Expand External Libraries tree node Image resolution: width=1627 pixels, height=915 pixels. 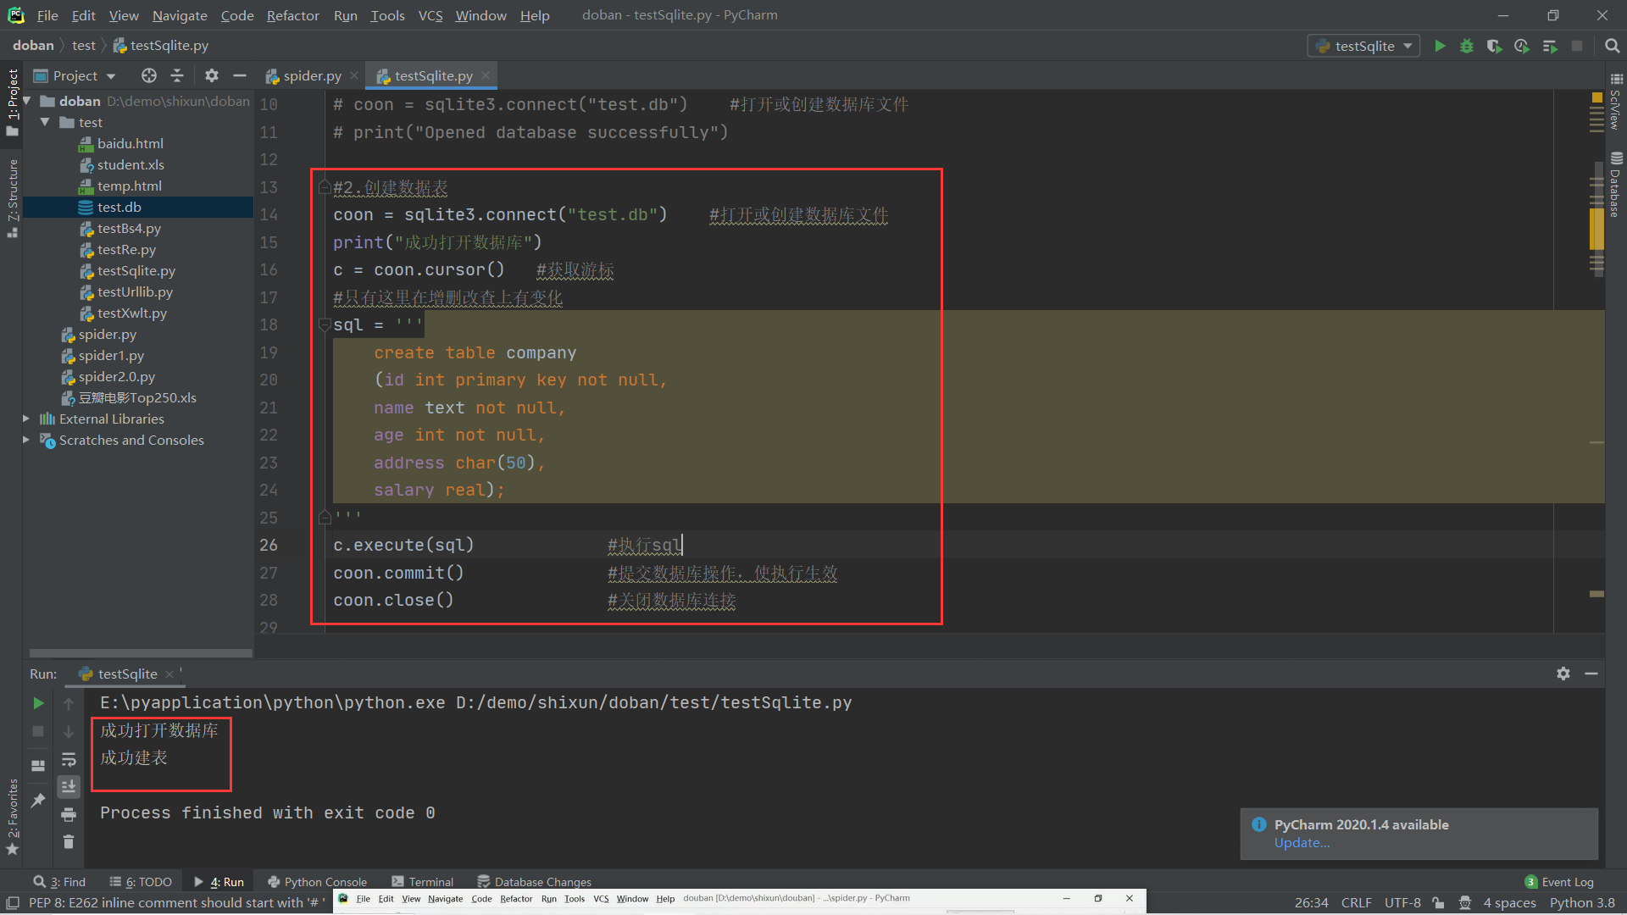click(x=26, y=419)
